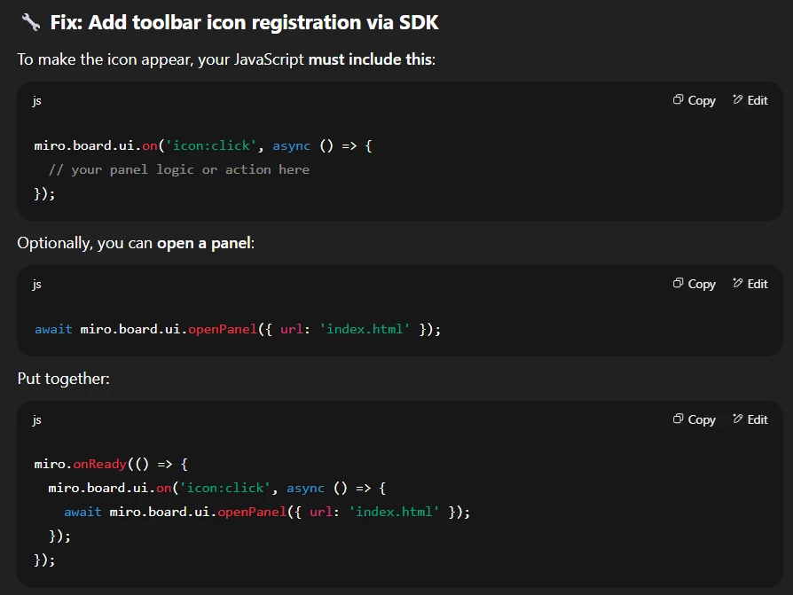793x595 pixels.
Task: Click 'index.html' string in the standalone openPanel block
Action: point(365,329)
